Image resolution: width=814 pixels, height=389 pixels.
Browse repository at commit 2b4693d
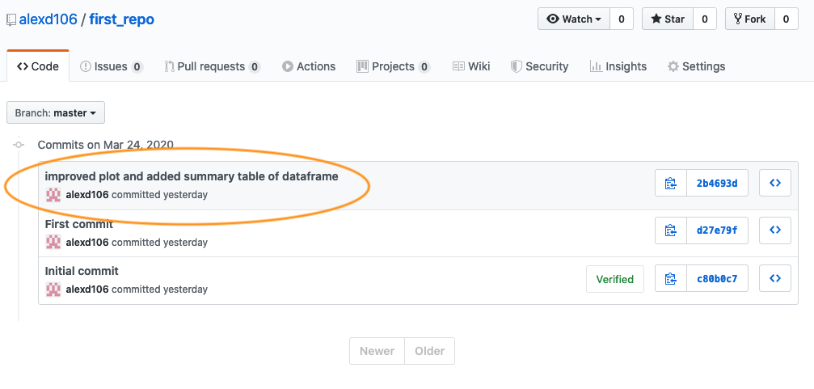774,184
